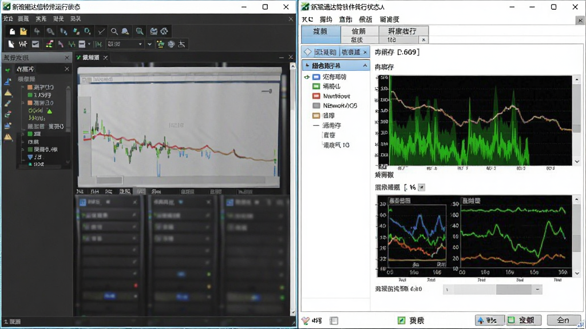Click the horizontal slider below the lower charts
The image size is (586, 329).
[x=493, y=290]
